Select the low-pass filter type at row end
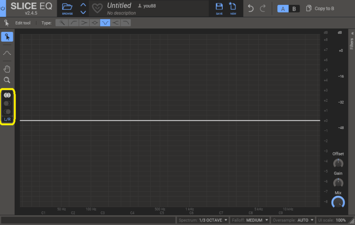355x225 pixels. 126,23
